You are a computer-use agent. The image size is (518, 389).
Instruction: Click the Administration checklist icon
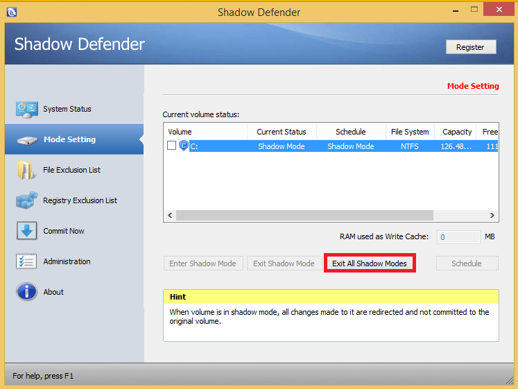click(26, 261)
